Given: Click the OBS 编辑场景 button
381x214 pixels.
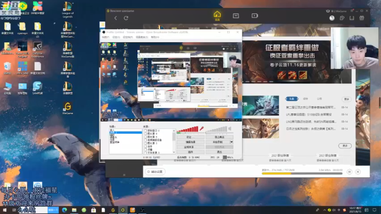Looking at the screenshot, I should (190, 142).
